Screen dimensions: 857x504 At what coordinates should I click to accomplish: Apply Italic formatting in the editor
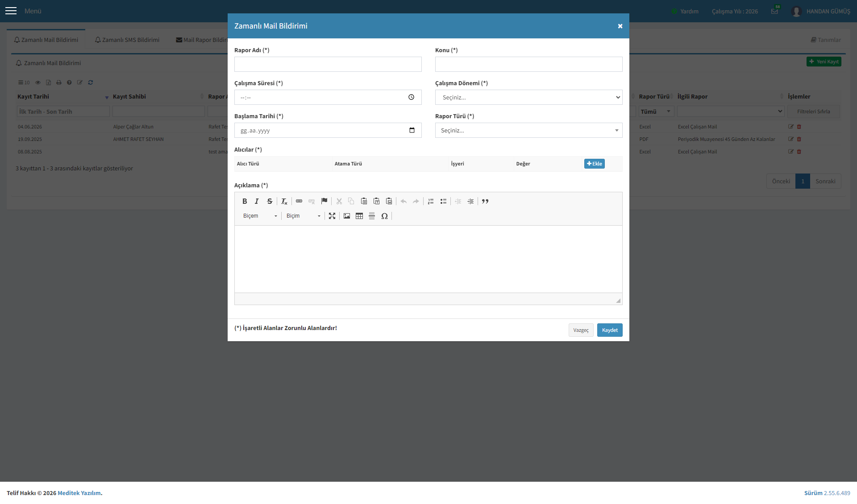[x=257, y=202]
